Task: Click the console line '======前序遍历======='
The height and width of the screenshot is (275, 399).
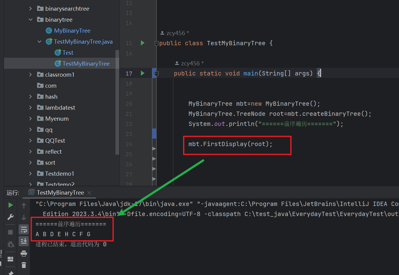Action: [71, 224]
